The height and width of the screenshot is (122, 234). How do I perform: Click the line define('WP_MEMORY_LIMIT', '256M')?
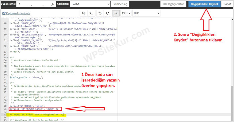pos(34,109)
